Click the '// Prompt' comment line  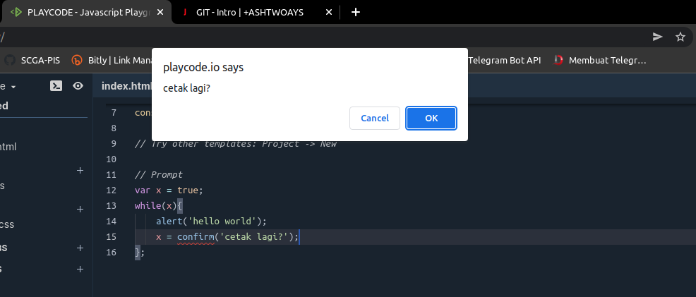click(158, 175)
